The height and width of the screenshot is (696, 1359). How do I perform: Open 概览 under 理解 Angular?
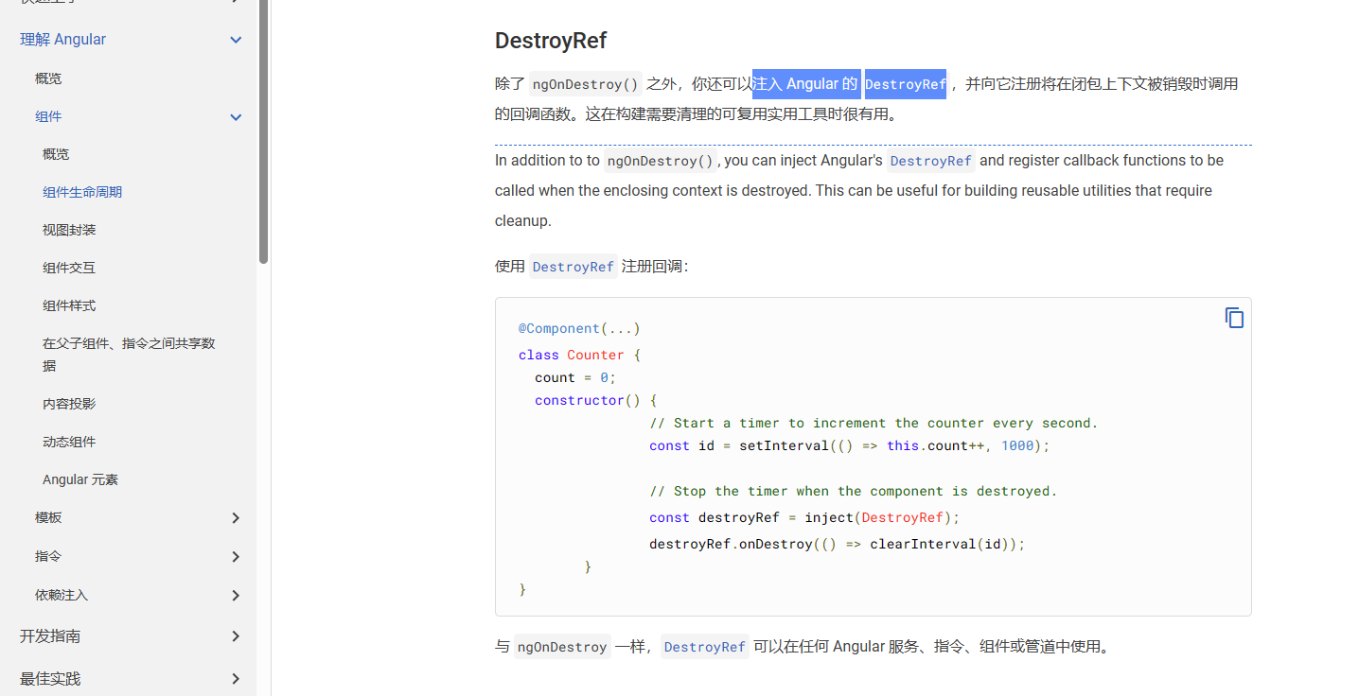pyautogui.click(x=48, y=78)
